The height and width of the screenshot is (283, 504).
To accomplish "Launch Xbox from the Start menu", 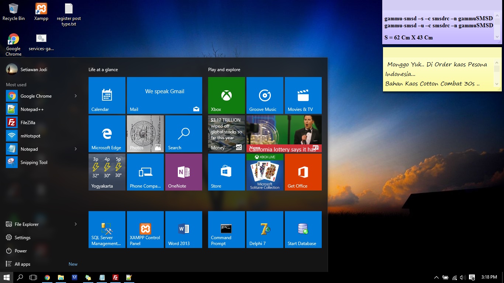I will [226, 95].
